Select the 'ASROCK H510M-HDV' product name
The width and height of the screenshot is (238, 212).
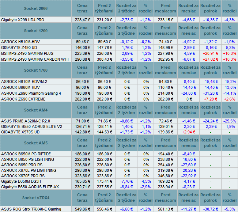tap(20, 42)
